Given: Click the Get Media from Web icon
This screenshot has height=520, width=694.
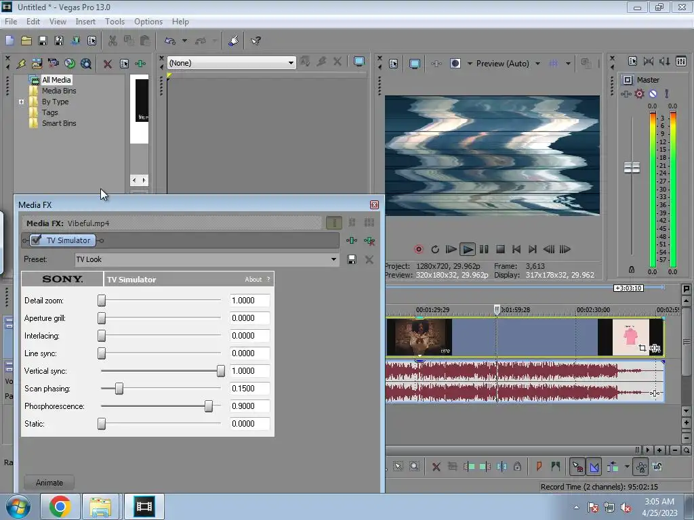Looking at the screenshot, I should [86, 64].
